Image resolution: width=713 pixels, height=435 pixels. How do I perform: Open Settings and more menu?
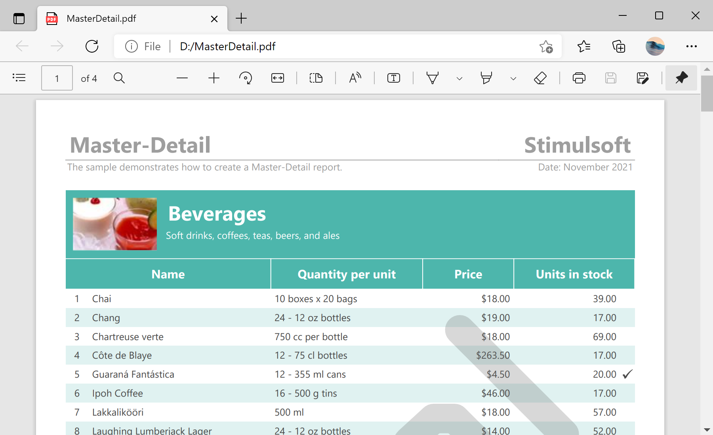pyautogui.click(x=692, y=46)
